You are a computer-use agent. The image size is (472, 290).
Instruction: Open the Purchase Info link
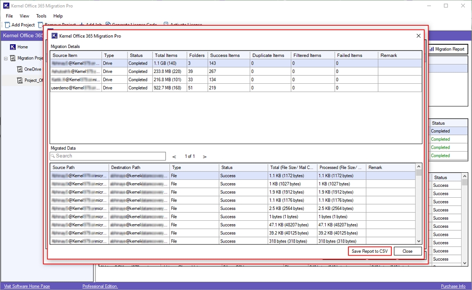[x=452, y=286]
